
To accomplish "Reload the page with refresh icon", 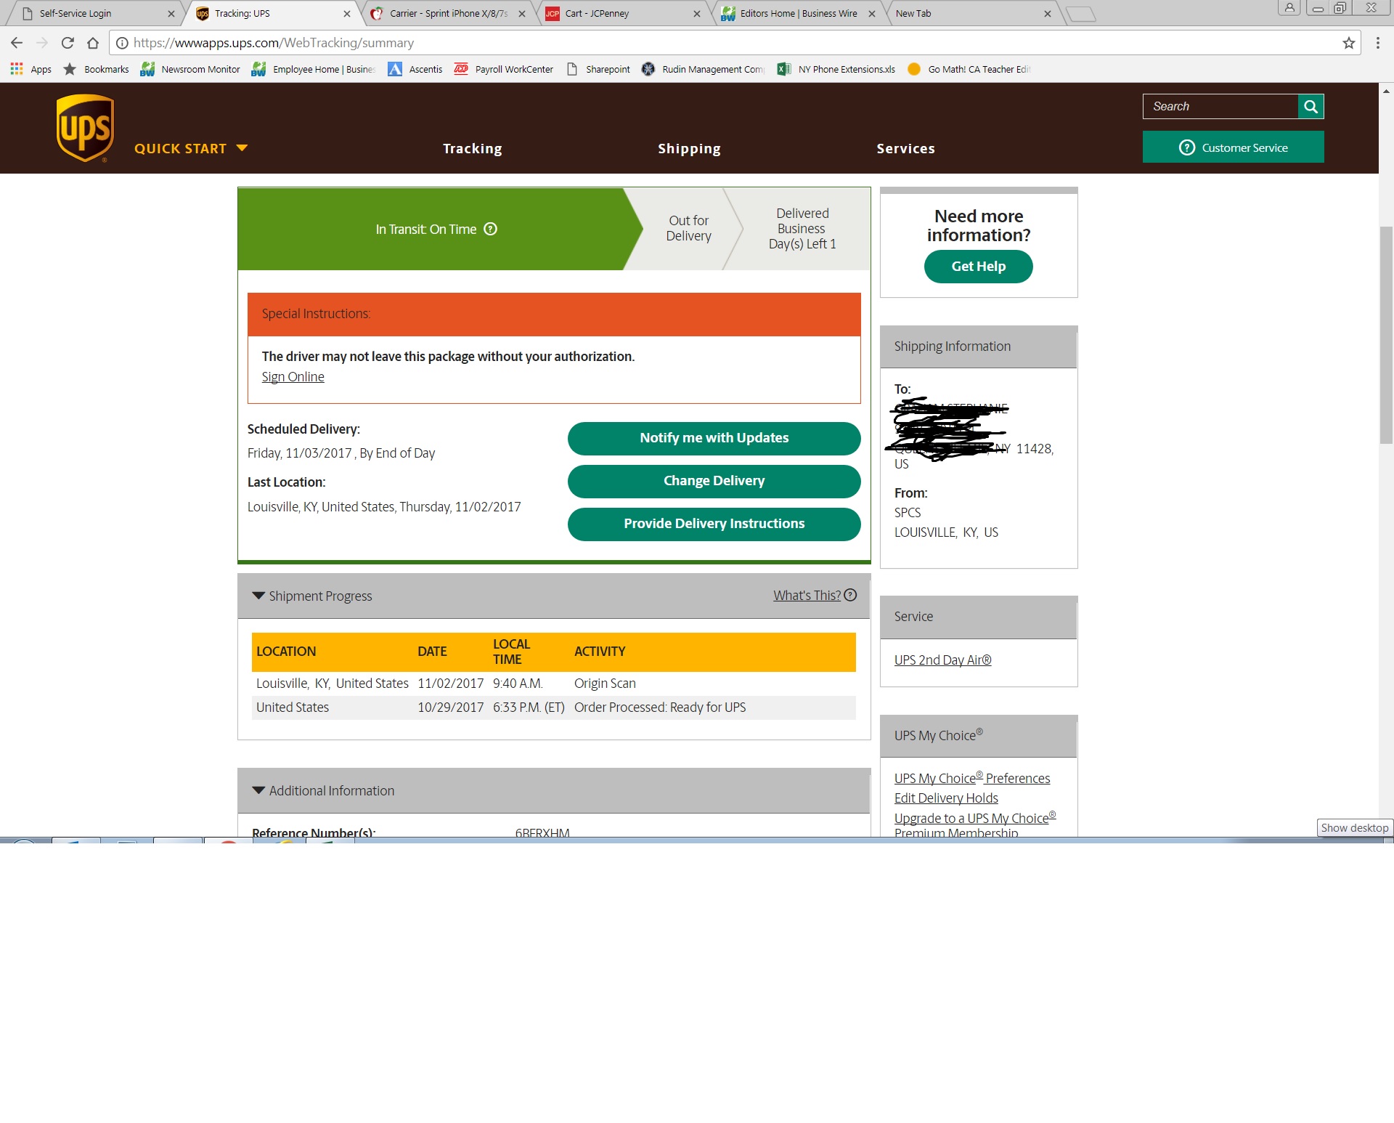I will click(68, 43).
